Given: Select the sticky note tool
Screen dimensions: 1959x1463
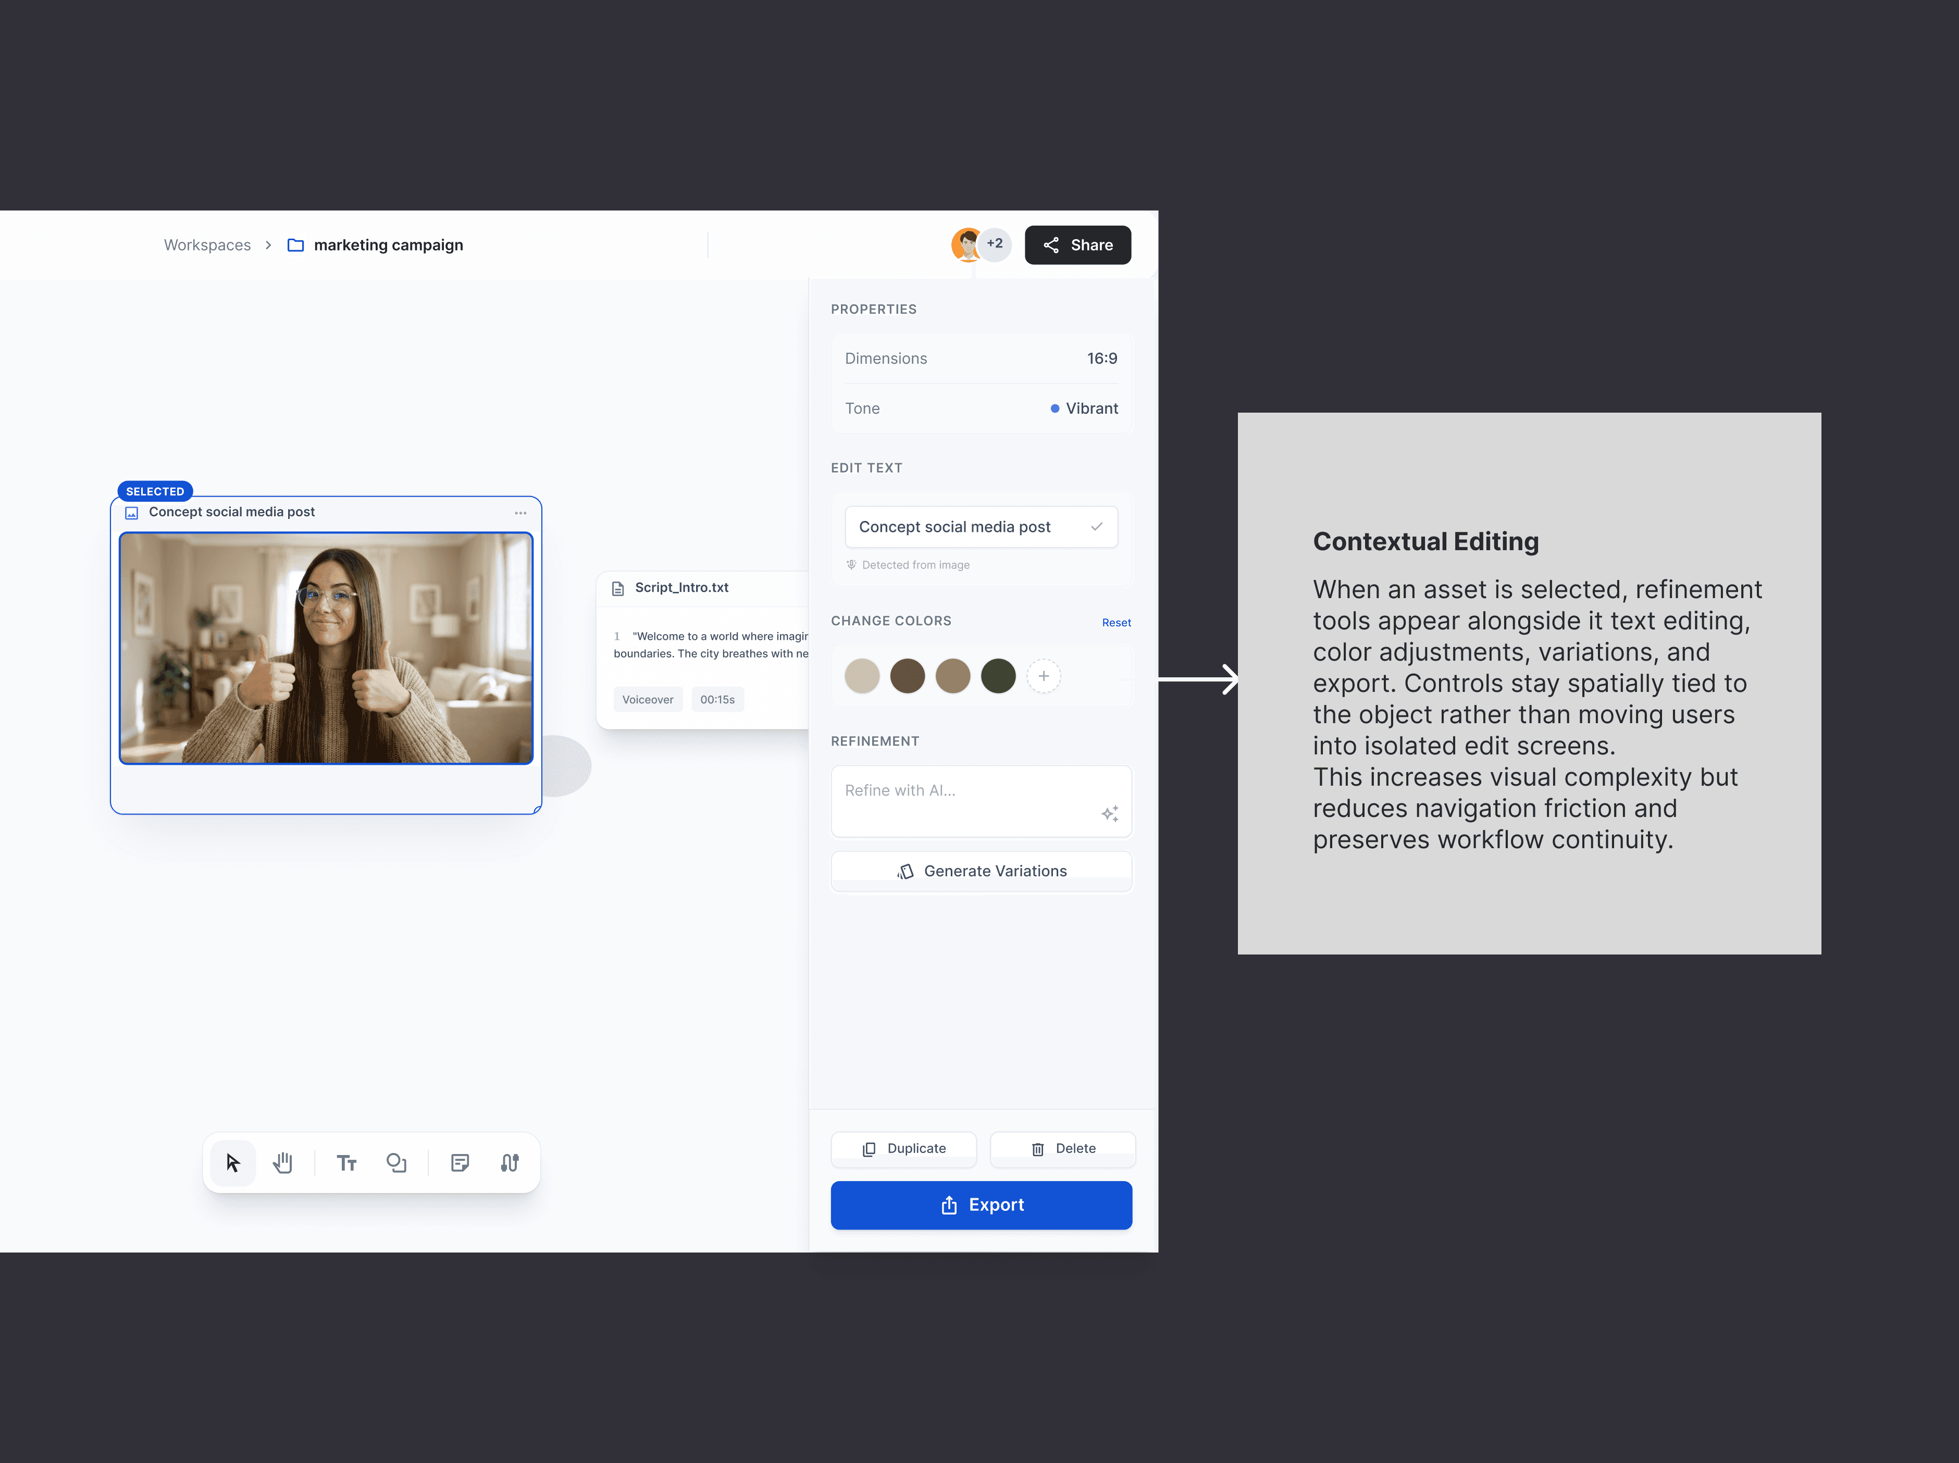Looking at the screenshot, I should coord(460,1163).
